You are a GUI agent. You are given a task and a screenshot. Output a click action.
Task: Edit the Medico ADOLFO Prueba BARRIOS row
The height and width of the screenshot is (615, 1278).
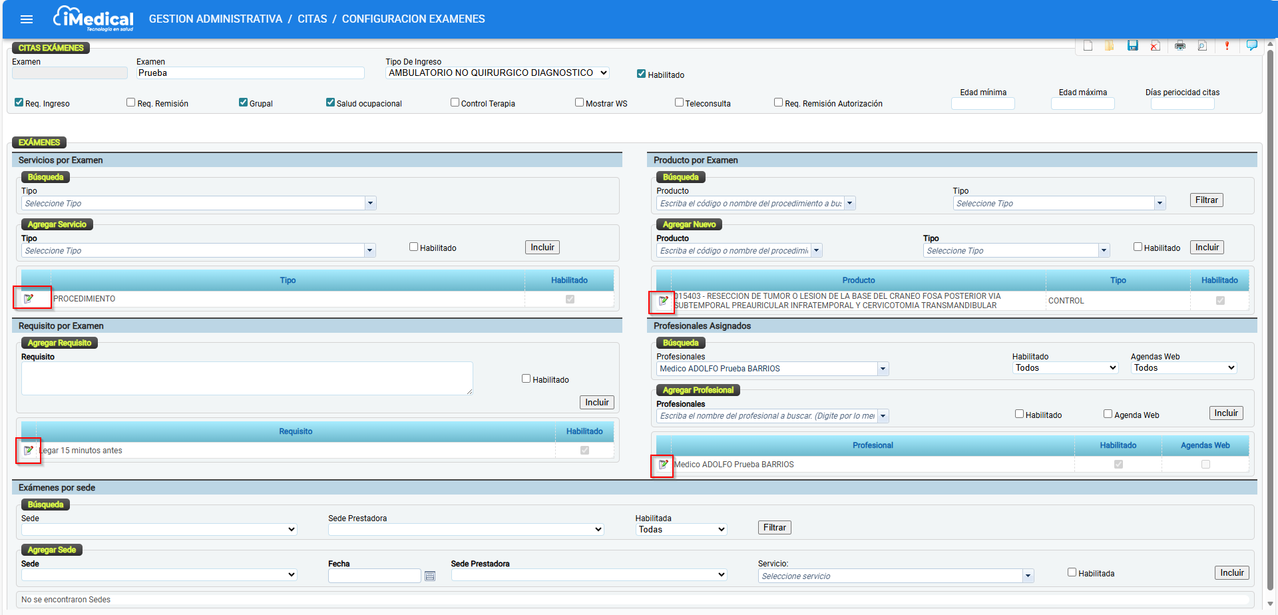664,465
